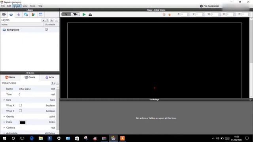The width and height of the screenshot is (253, 142).
Task: Switch to camera edit mode
Action: click(75, 14)
